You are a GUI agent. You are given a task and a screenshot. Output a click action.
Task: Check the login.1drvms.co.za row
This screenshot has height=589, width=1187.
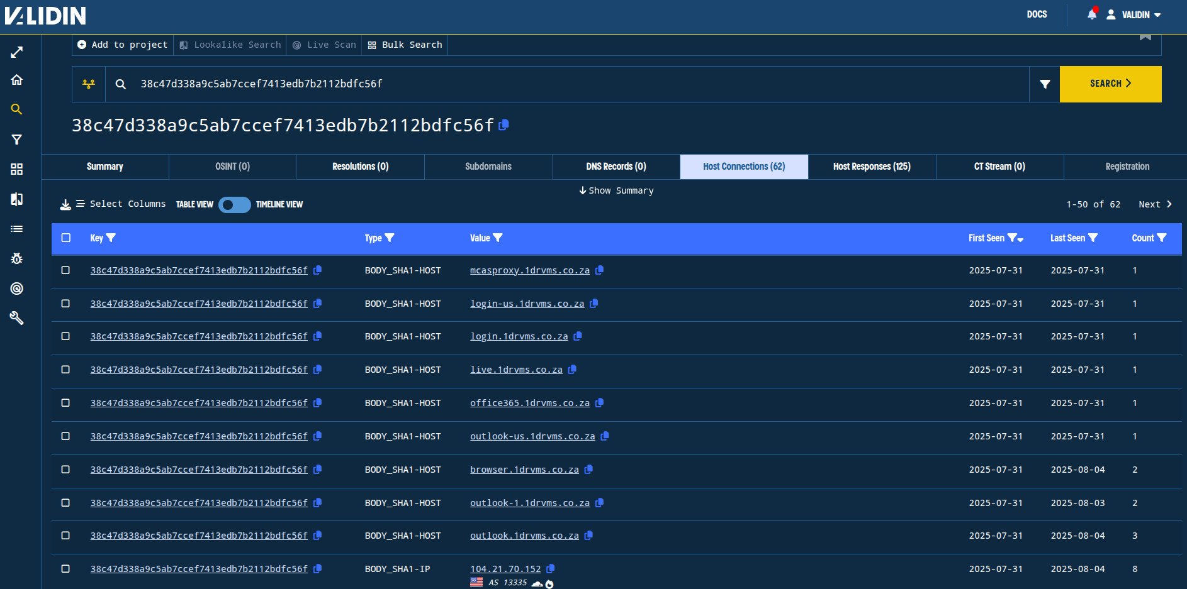(x=65, y=336)
